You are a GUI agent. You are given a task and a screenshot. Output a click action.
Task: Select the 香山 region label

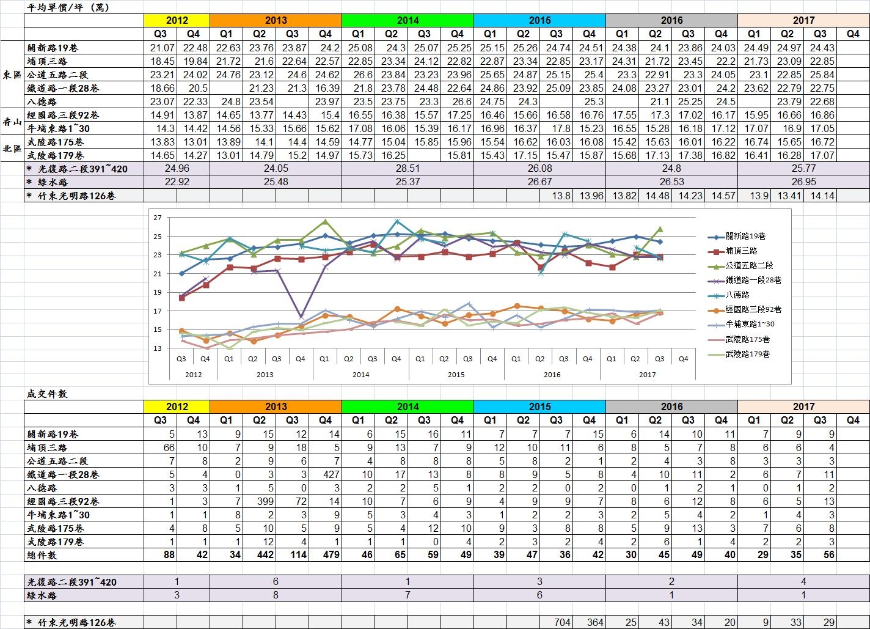12,122
